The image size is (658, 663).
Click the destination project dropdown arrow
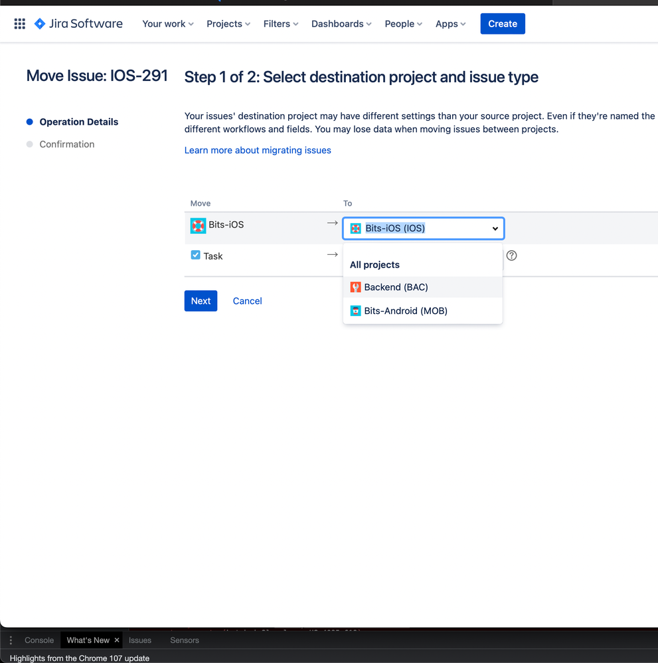point(495,229)
